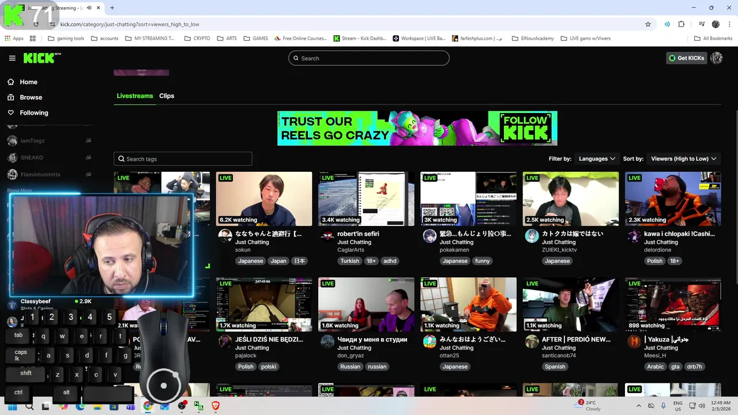The width and height of the screenshot is (738, 415).
Task: Select the Japan tag under sokun
Action: [278, 261]
